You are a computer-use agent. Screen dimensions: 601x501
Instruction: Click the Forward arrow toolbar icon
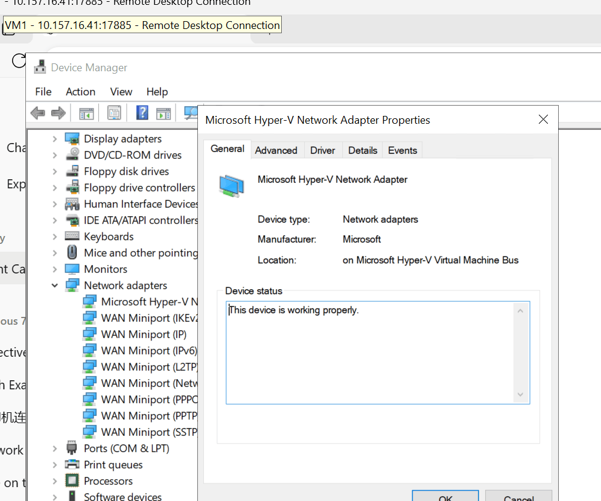pos(59,113)
